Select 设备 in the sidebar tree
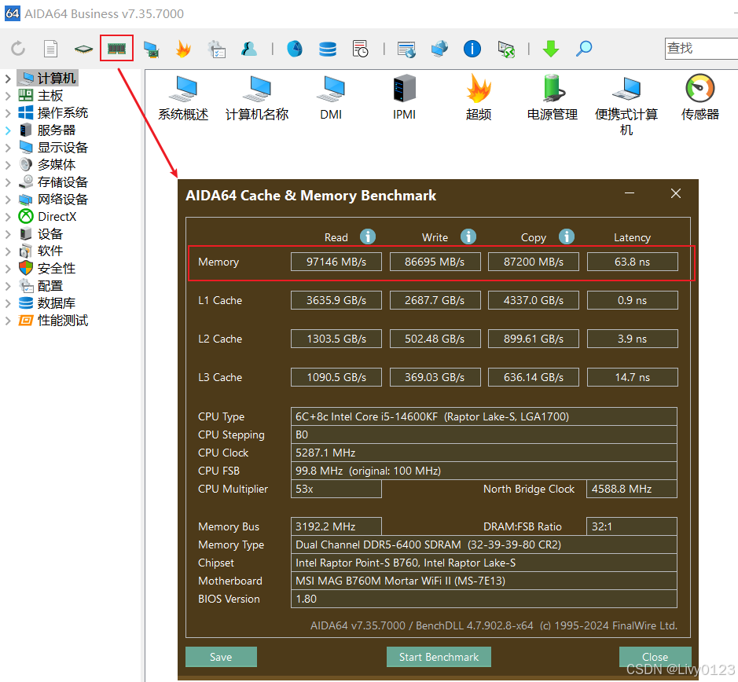Screen dimensions: 738x682 click(x=50, y=234)
